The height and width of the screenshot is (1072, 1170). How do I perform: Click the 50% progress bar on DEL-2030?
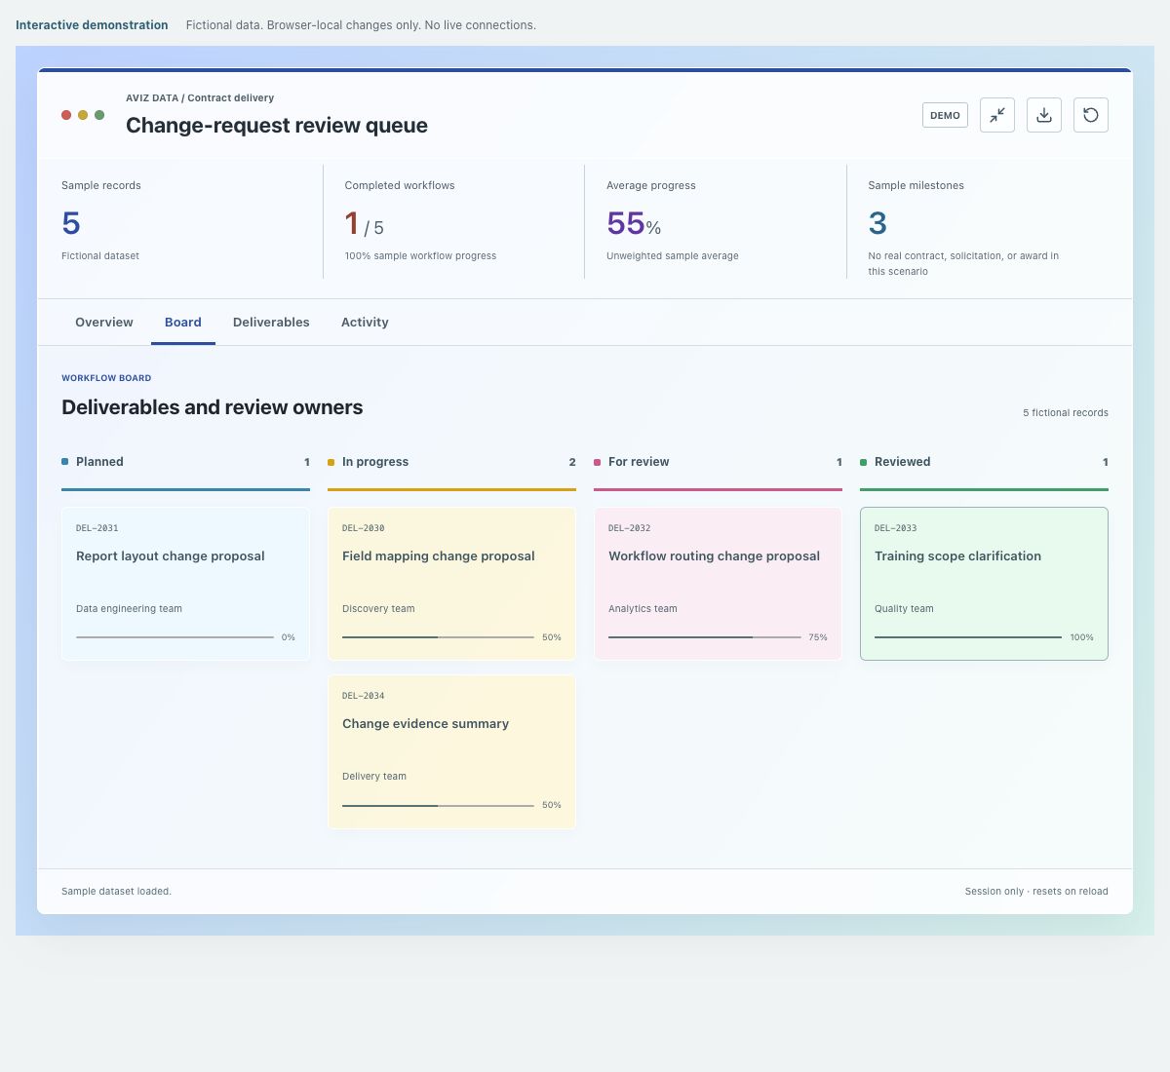coord(438,637)
